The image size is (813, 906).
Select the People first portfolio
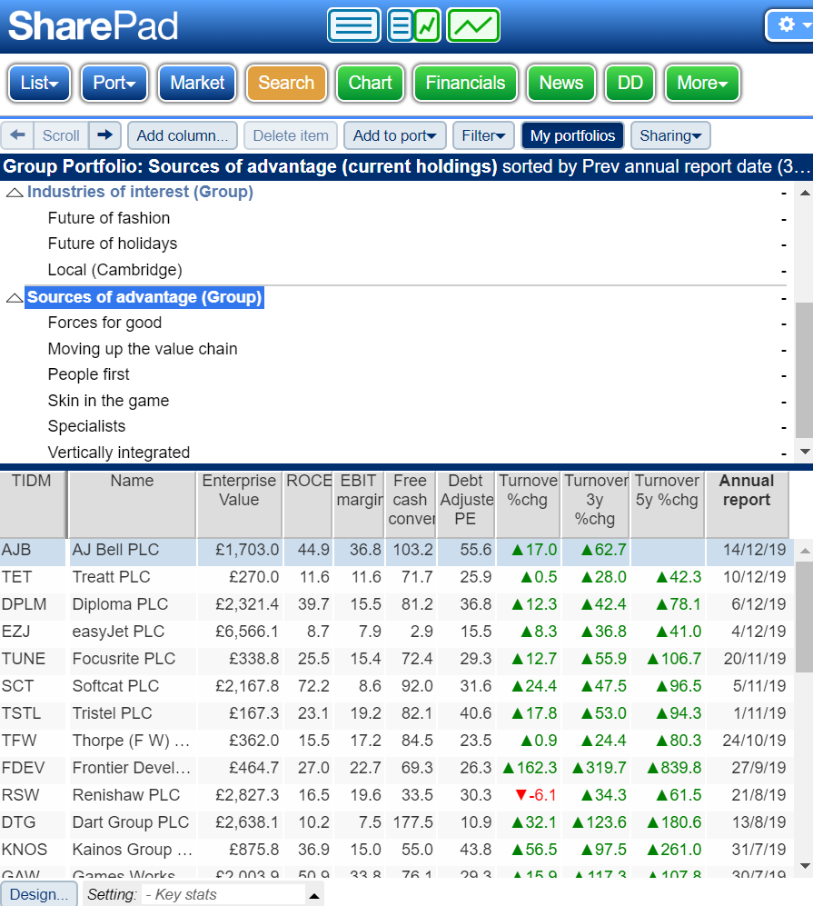point(89,374)
